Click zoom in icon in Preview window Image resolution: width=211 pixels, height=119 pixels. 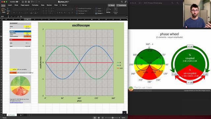[177, 3]
